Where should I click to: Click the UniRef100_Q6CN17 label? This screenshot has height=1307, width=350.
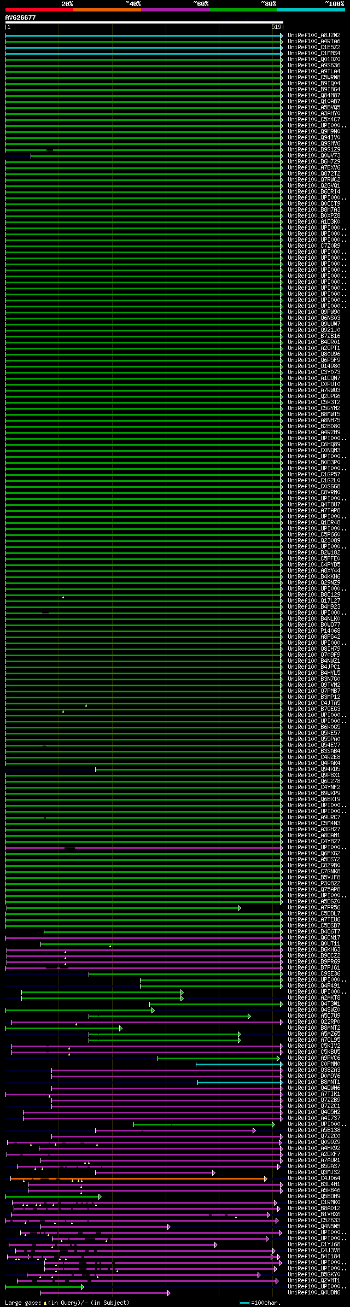314,938
